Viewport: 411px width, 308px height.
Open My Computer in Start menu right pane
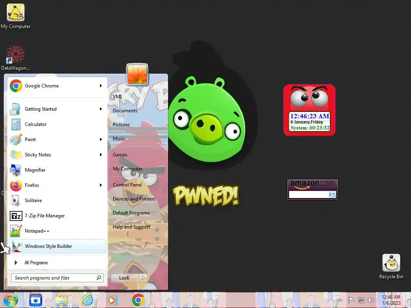point(128,169)
